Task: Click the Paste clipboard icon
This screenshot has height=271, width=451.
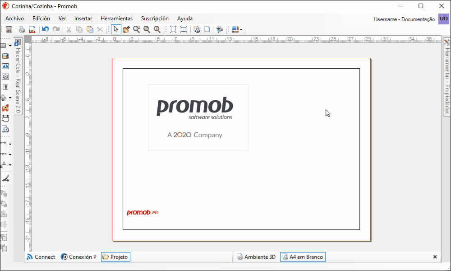Action: (90, 29)
